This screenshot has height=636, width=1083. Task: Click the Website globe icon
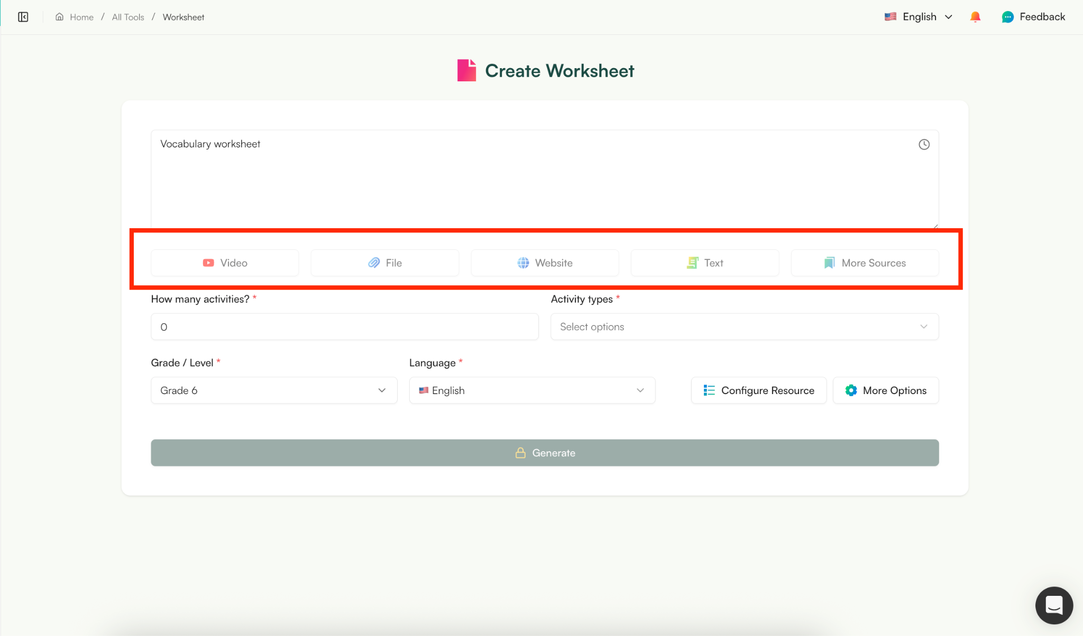click(x=523, y=263)
